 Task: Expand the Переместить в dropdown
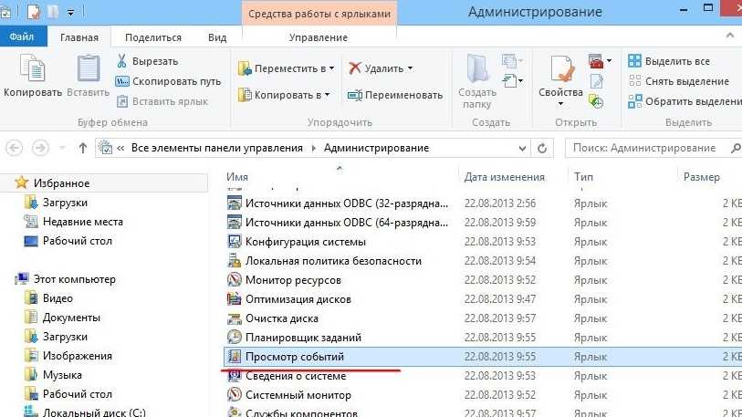330,68
